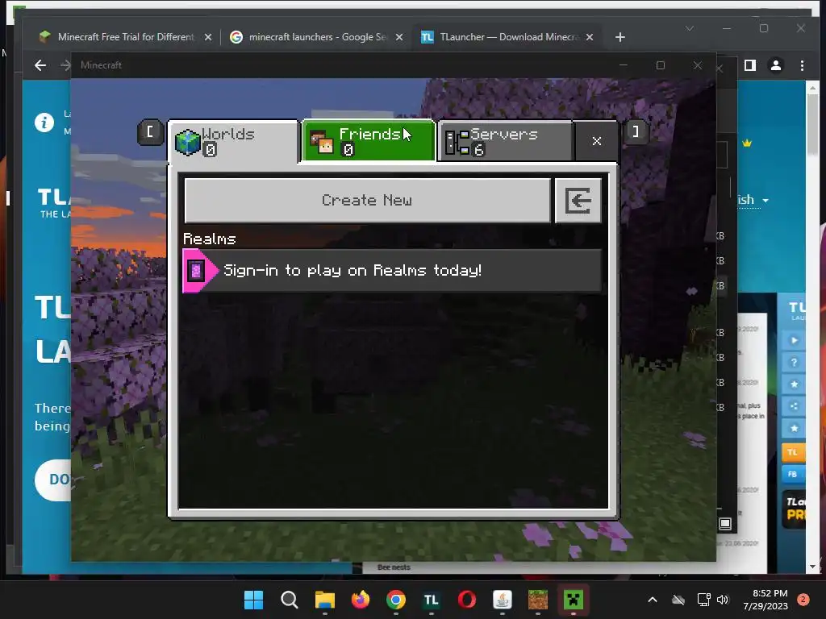Open the Windows Start menu
Screen dimensions: 826x619
click(x=253, y=600)
